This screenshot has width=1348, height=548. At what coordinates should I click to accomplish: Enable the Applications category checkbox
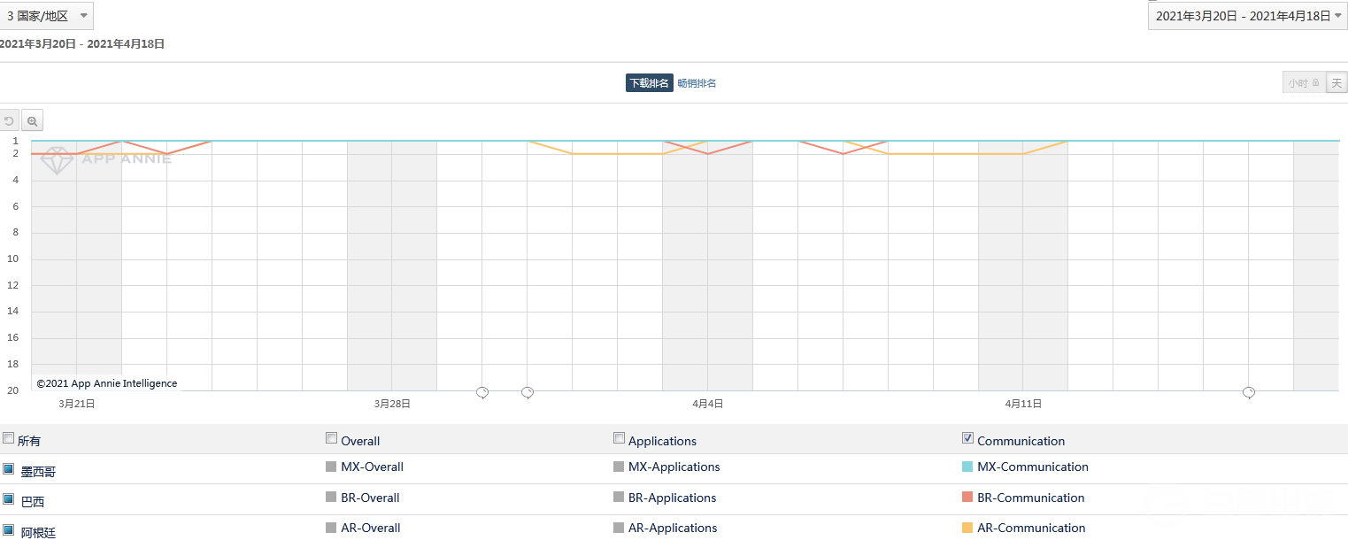point(620,438)
